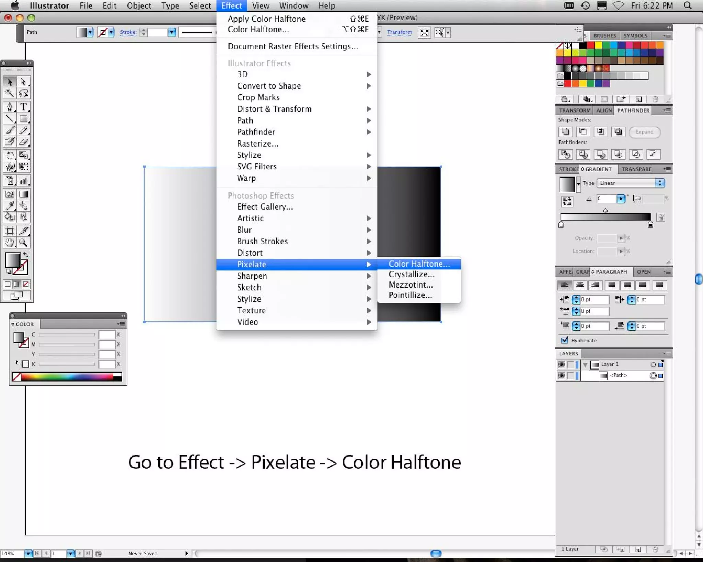Toggle the Hyphenate checkbox
The width and height of the screenshot is (703, 562).
[565, 340]
